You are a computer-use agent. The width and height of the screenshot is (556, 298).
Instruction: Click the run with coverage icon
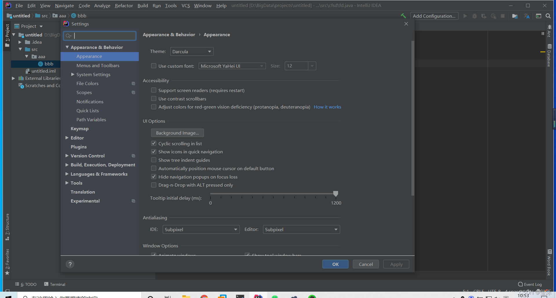coord(484,16)
